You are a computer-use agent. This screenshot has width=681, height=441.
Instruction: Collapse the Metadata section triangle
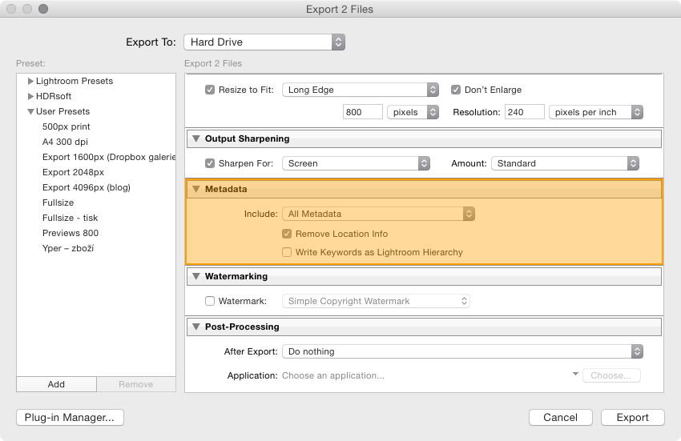click(196, 189)
